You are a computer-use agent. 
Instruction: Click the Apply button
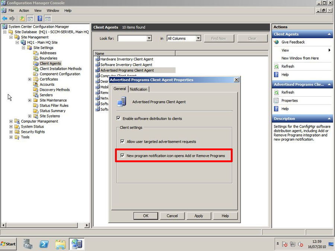(x=199, y=216)
